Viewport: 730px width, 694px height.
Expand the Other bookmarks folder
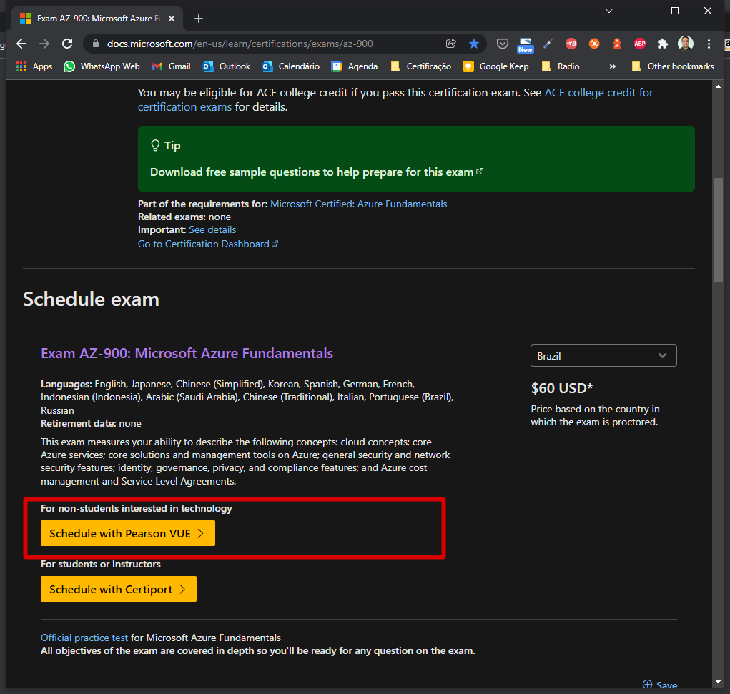pos(672,66)
